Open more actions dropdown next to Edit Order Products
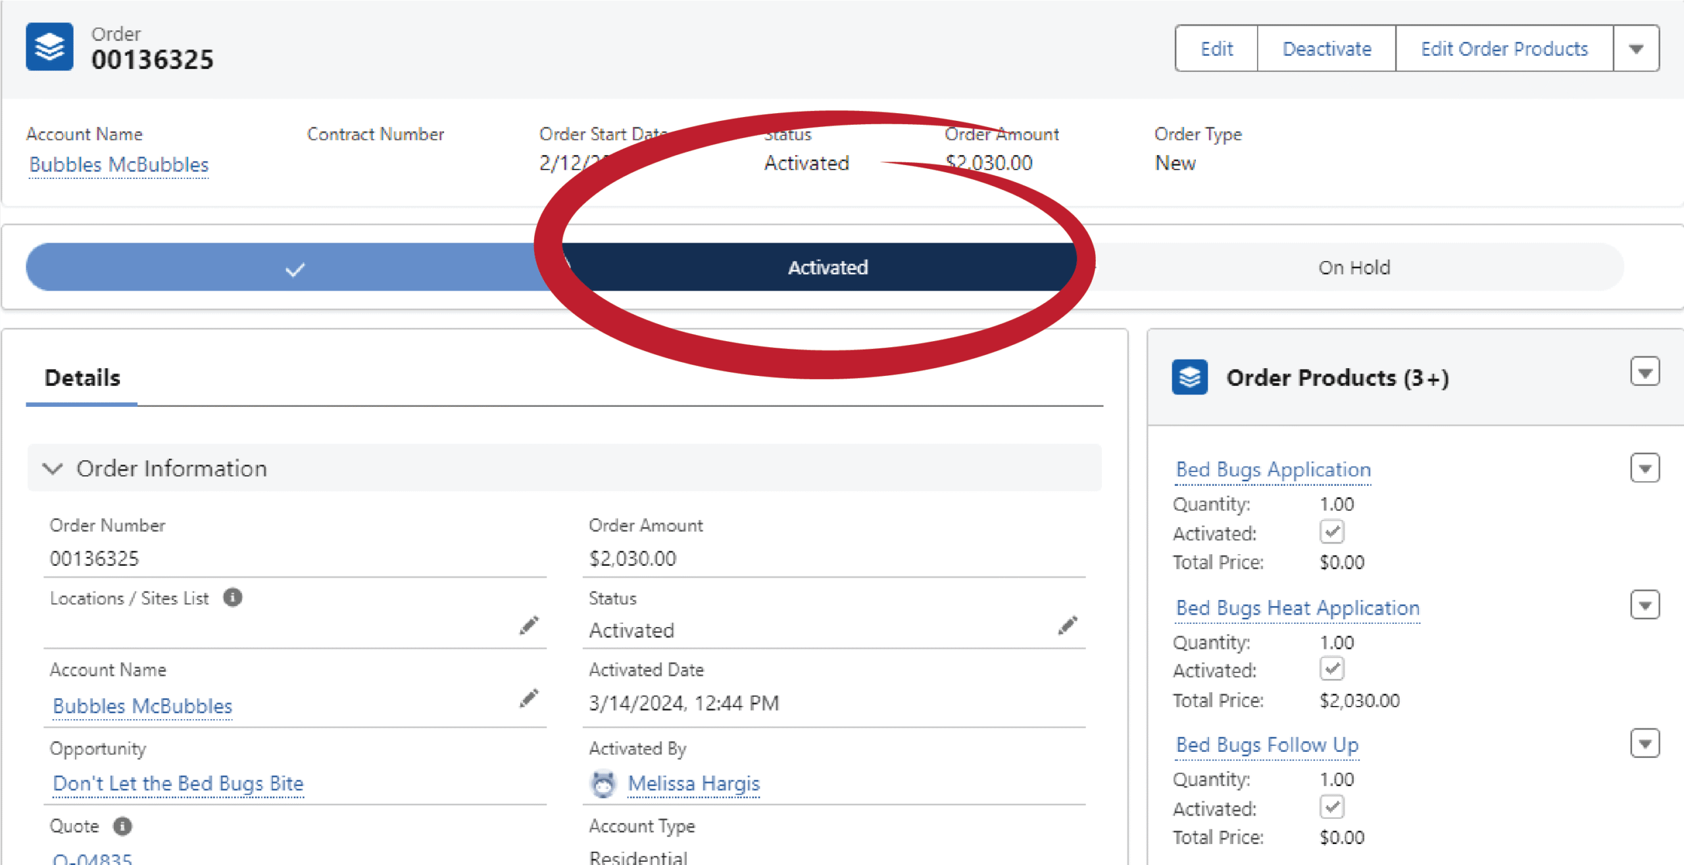 point(1636,49)
